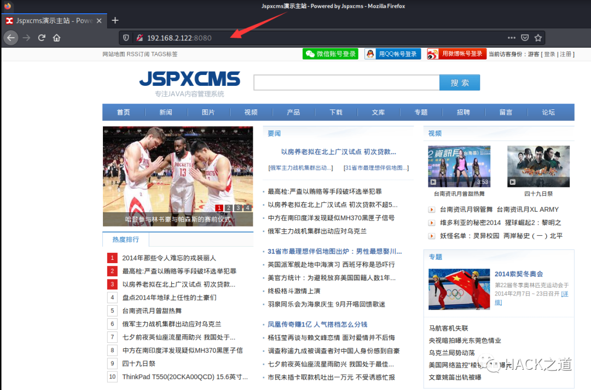Log in with WeChat account button
This screenshot has height=390, width=591.
pyautogui.click(x=330, y=54)
